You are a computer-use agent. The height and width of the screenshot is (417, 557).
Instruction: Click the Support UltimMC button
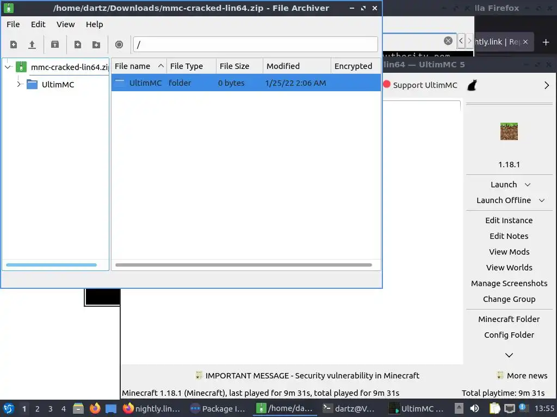pos(420,85)
